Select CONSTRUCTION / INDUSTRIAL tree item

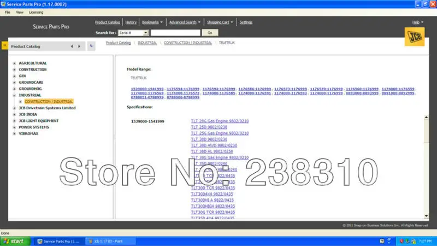tap(49, 102)
